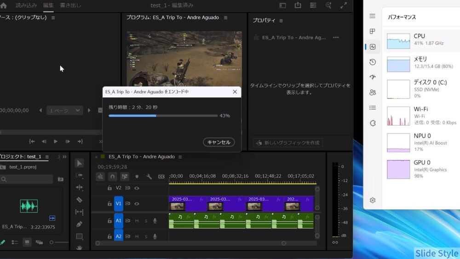460x259 pixels.
Task: Toggle fullscreen video output icon
Action: point(344,5)
